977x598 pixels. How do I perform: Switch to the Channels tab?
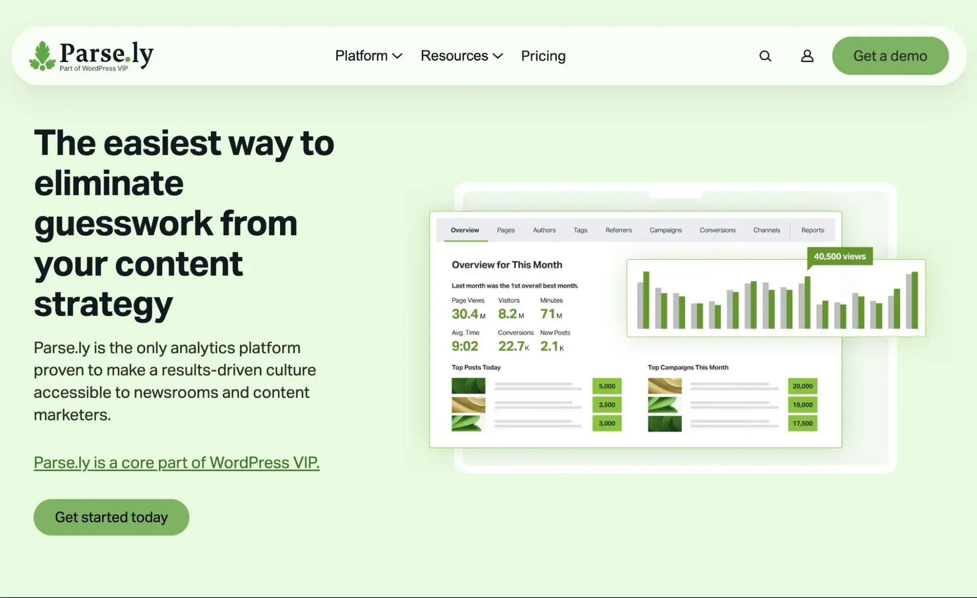click(x=766, y=230)
